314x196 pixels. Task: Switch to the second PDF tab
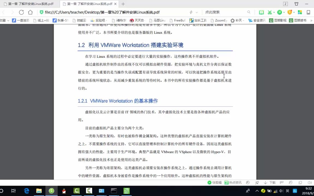(x=90, y=4)
